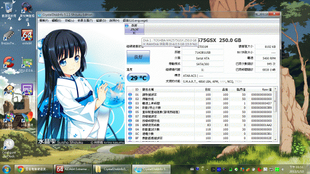The image size is (310, 174).
Task: Click the status orb of row 0A
Action: [130, 130]
